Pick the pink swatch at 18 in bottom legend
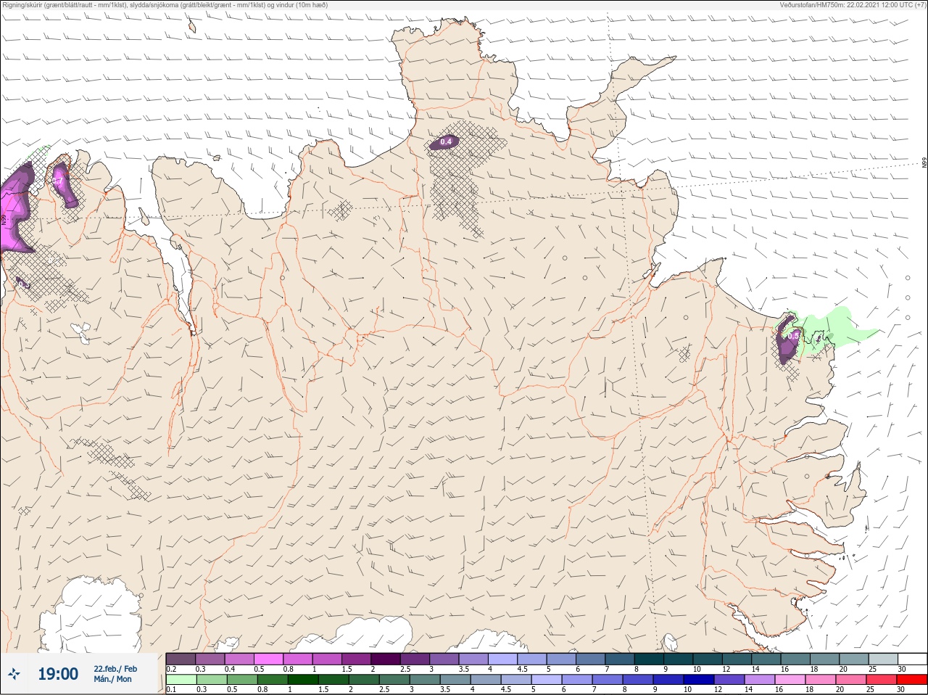The width and height of the screenshot is (928, 695). [x=821, y=680]
